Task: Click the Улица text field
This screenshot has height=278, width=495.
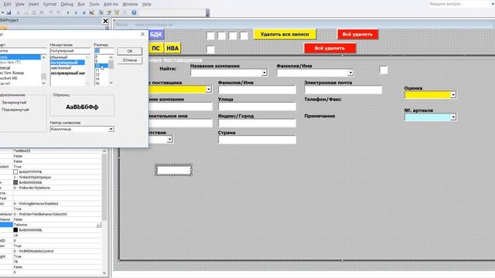Action: tap(257, 107)
